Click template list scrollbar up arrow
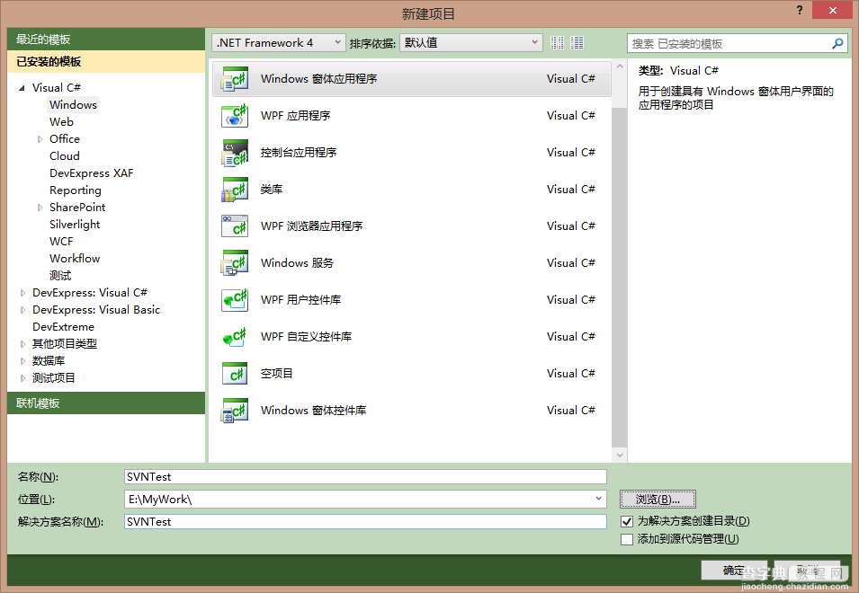This screenshot has height=593, width=859. 620,66
